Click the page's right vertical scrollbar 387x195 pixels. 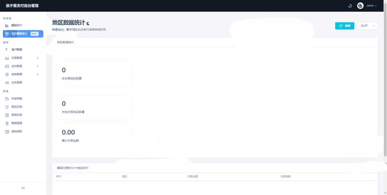point(385,102)
